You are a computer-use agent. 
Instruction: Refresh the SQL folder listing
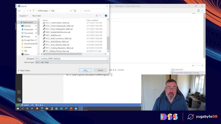tap(75, 11)
